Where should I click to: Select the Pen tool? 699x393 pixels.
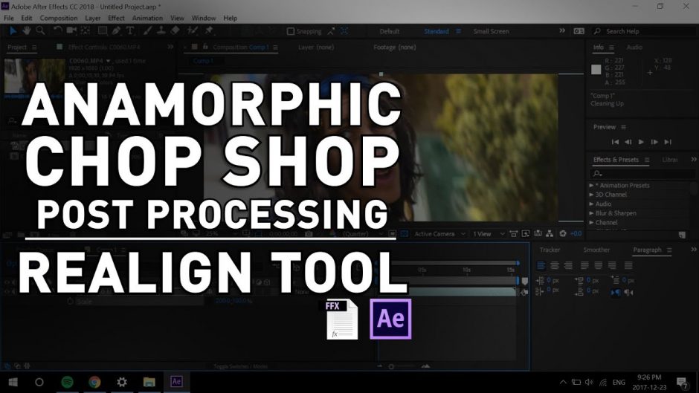click(116, 30)
